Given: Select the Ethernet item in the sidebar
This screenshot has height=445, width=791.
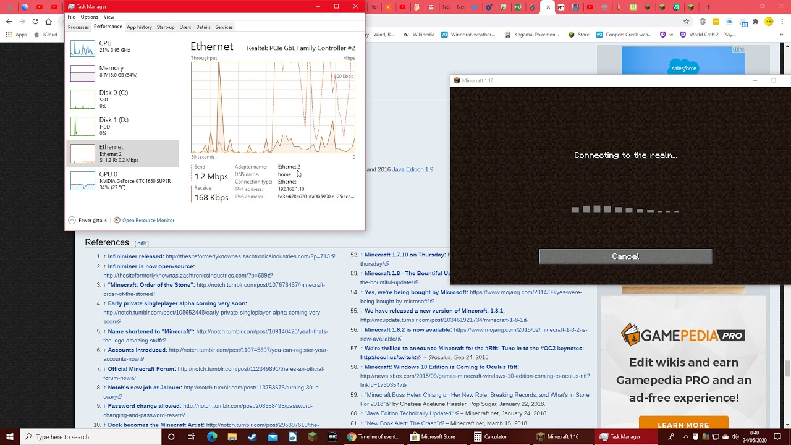Looking at the screenshot, I should (x=122, y=153).
